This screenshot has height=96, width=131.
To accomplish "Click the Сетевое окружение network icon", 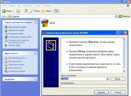I will (6, 71).
